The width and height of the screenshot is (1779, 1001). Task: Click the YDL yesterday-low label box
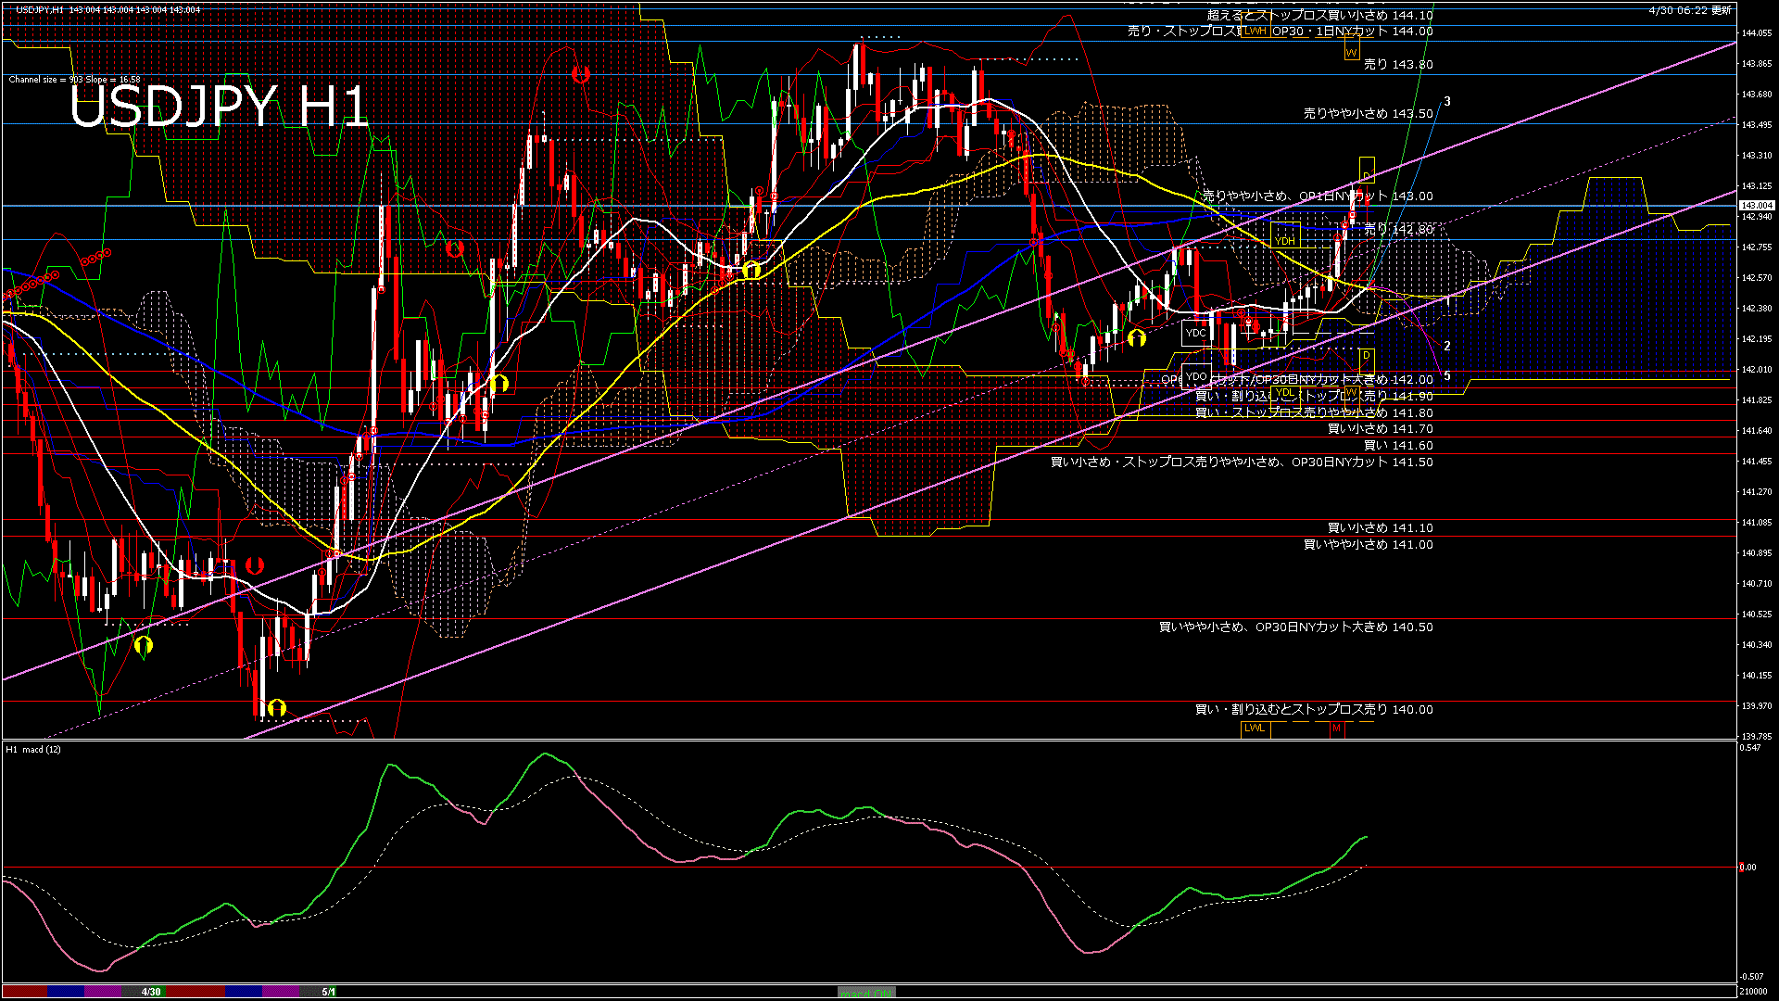(1284, 393)
